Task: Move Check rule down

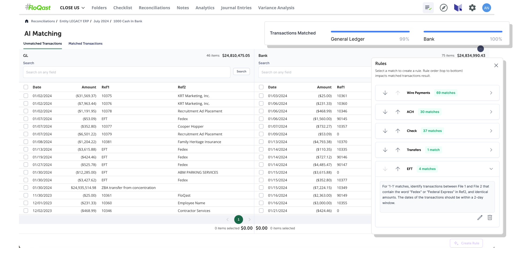Action: point(385,131)
